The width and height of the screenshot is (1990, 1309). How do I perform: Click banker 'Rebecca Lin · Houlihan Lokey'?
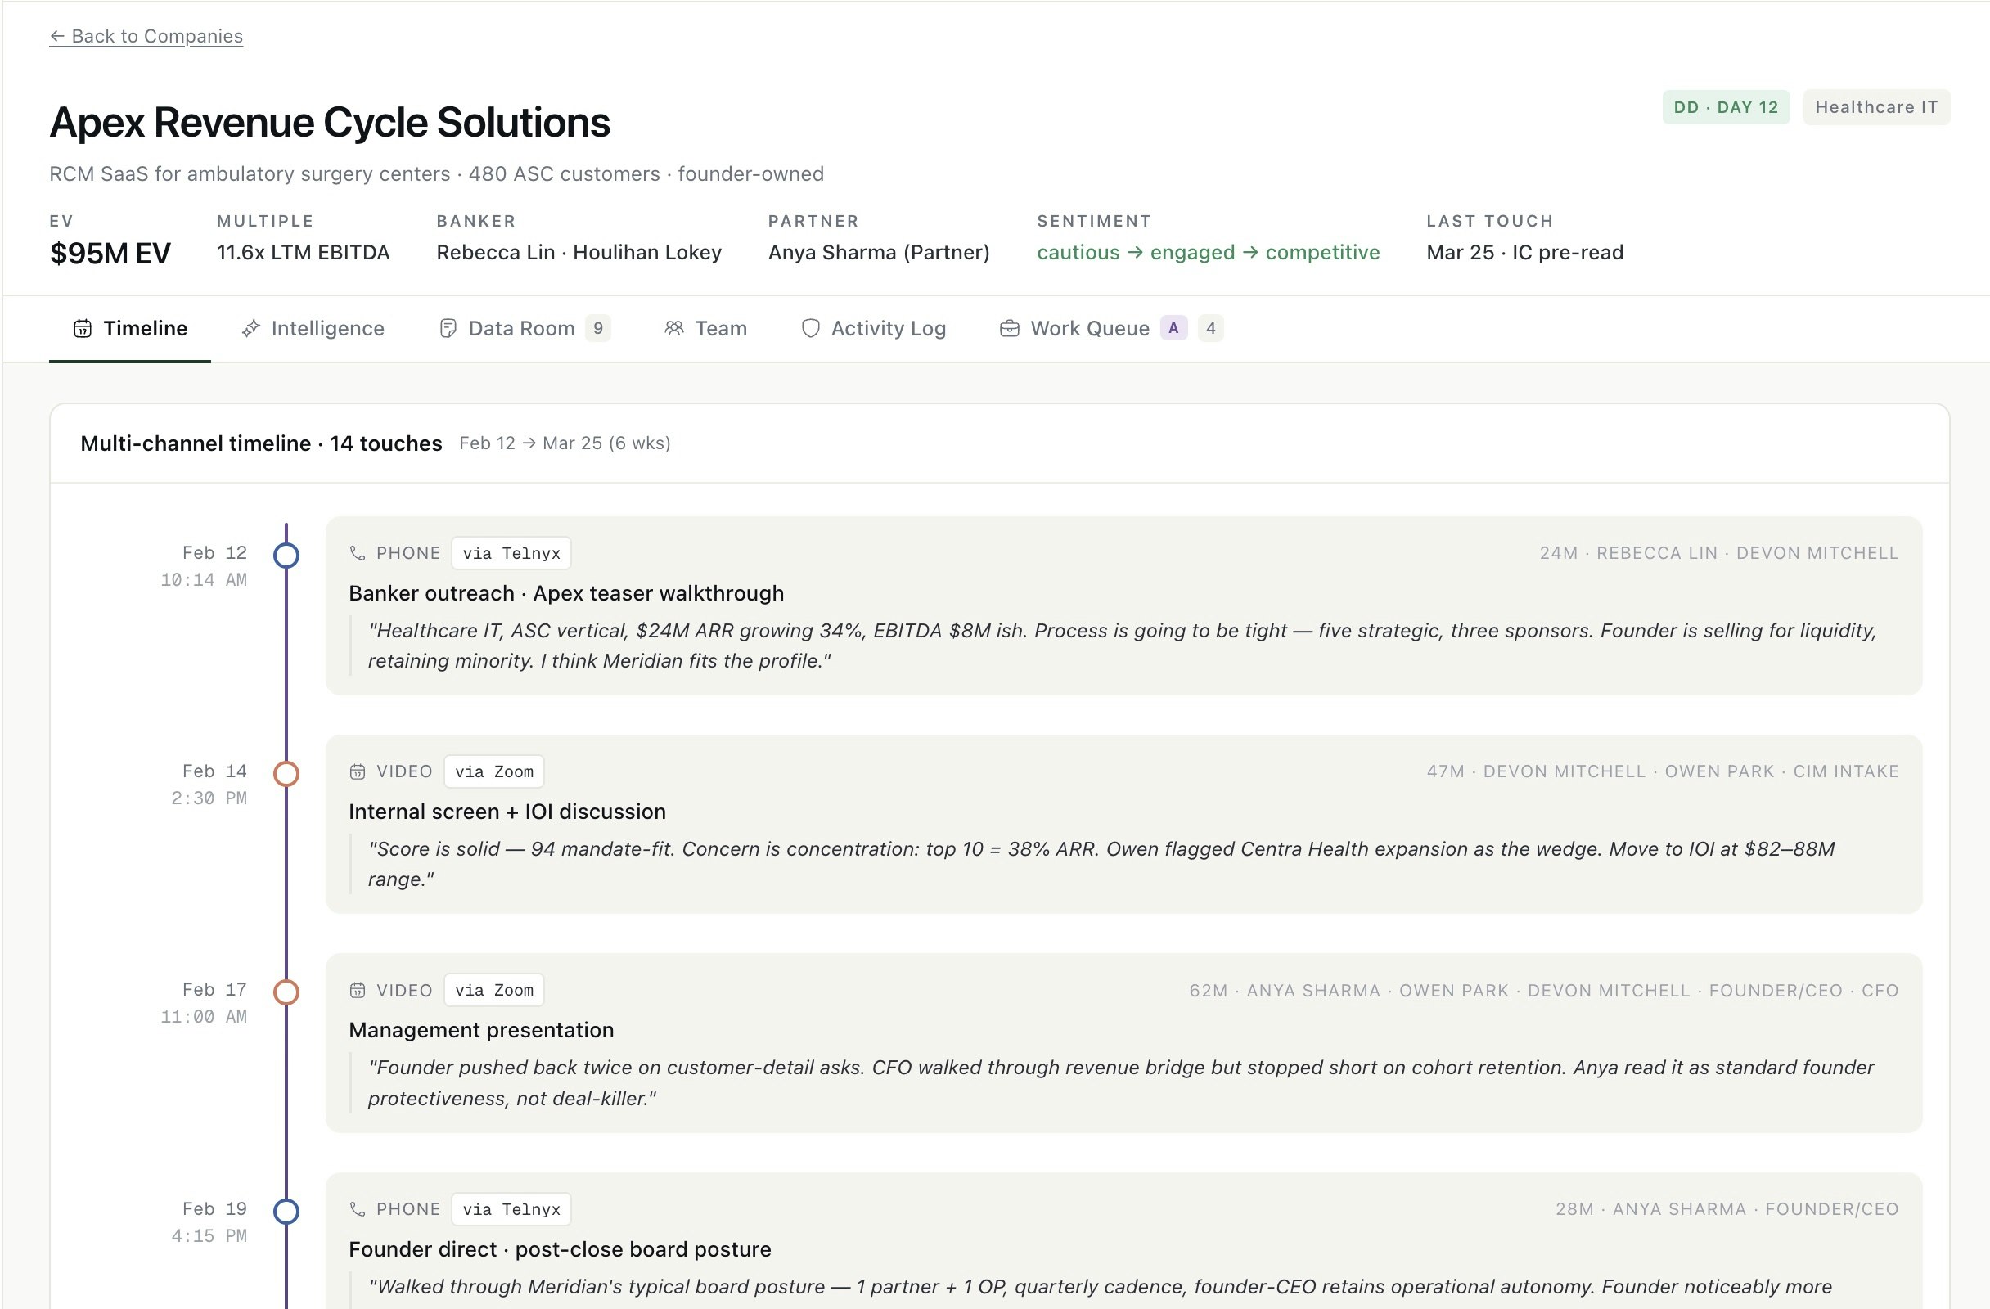pyautogui.click(x=579, y=253)
